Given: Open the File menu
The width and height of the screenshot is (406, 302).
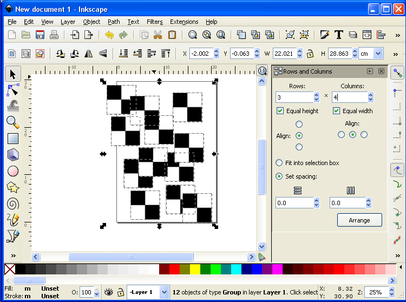Looking at the screenshot, I should pos(12,22).
